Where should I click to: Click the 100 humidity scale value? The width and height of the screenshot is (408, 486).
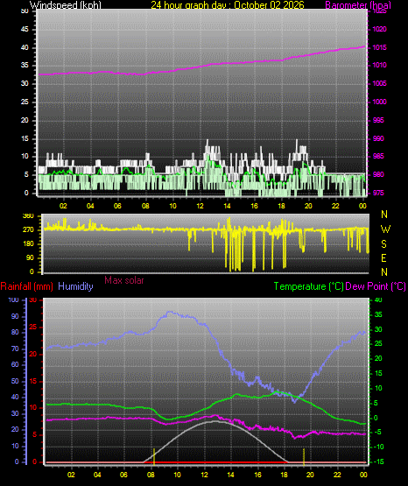[x=13, y=299]
